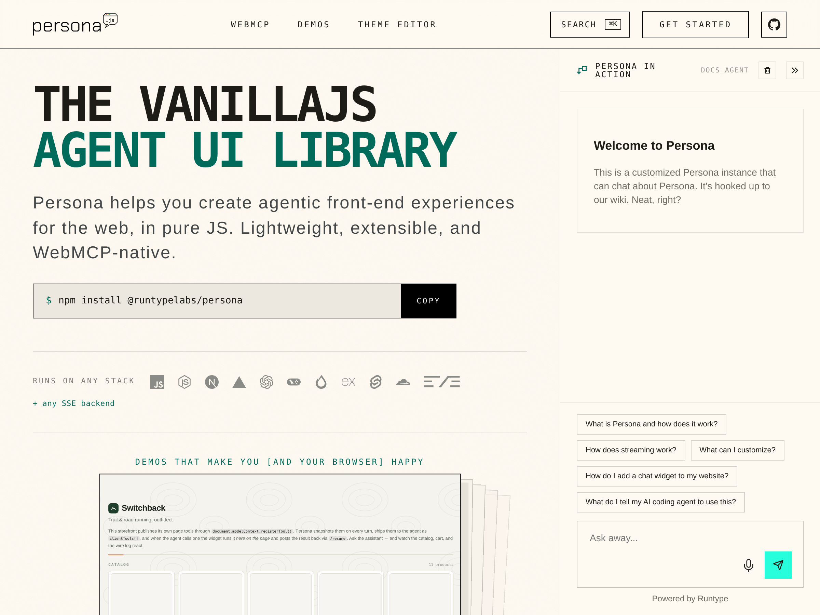The height and width of the screenshot is (615, 820).
Task: Click the Cloudflare cloud logo
Action: 403,382
